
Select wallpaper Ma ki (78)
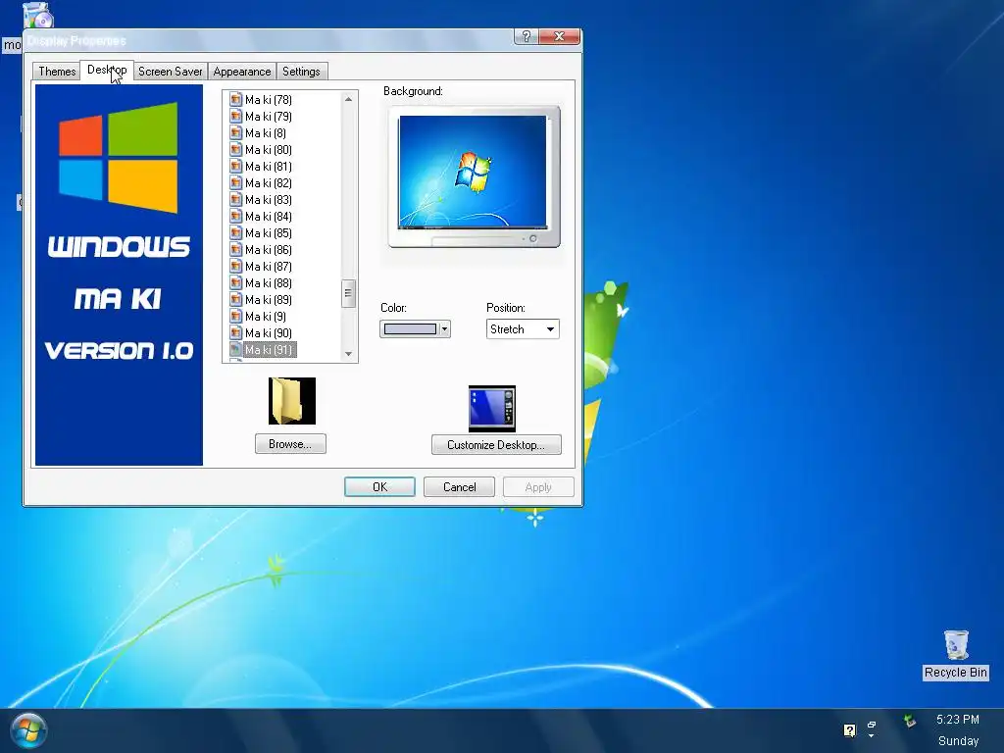pos(269,100)
